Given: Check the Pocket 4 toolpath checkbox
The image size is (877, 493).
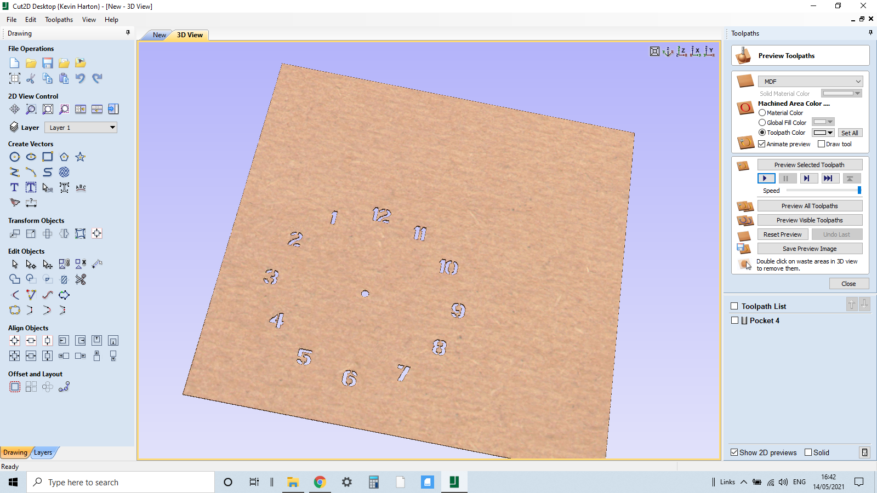Looking at the screenshot, I should 734,320.
